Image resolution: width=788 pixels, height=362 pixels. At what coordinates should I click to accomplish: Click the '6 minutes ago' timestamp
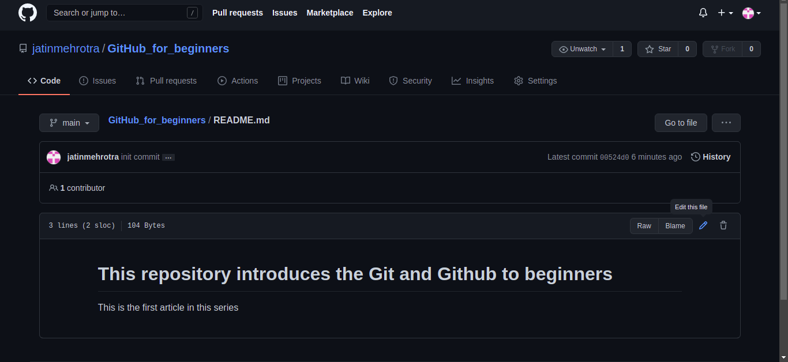[x=656, y=157]
